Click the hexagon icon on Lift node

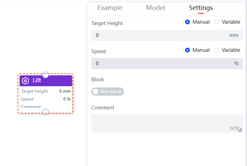pos(25,81)
